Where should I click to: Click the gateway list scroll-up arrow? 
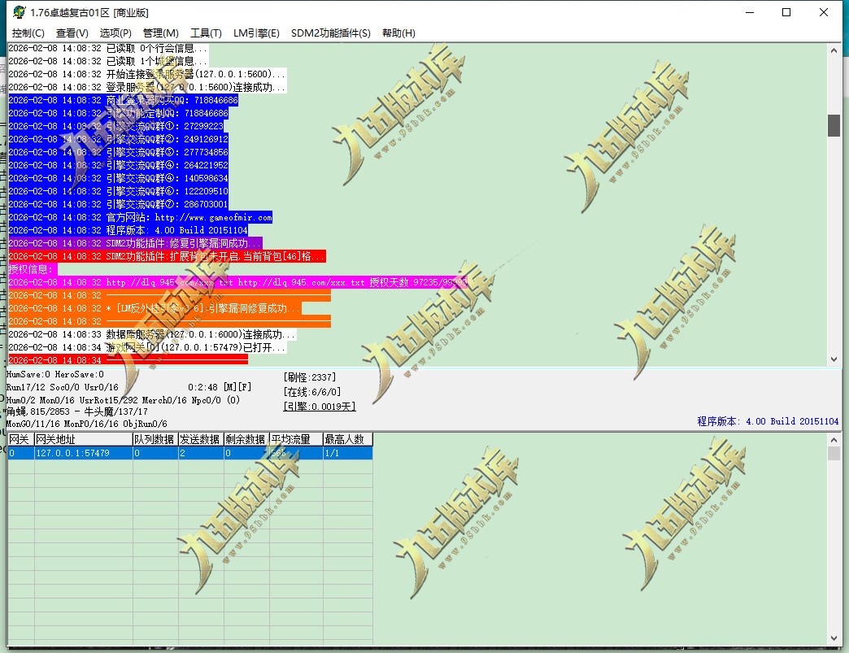click(834, 440)
